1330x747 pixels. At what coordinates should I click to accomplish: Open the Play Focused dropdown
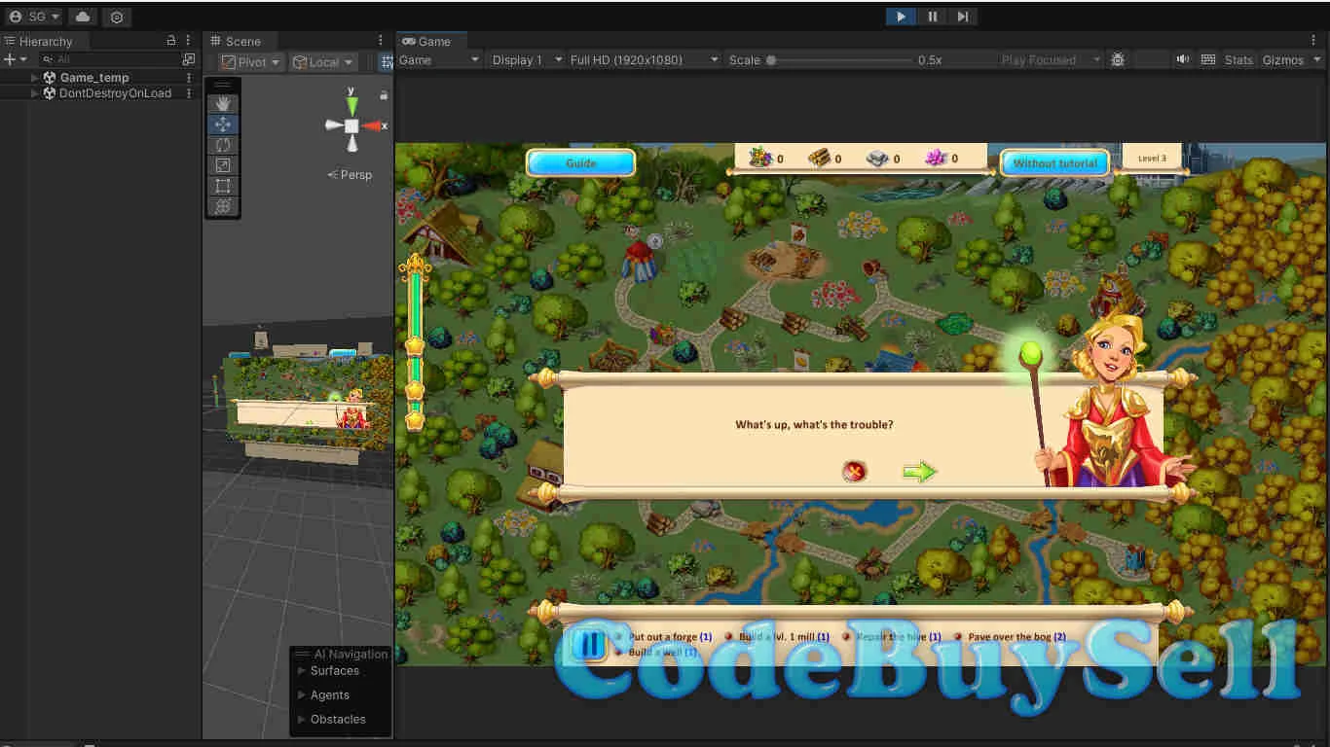coord(1051,59)
